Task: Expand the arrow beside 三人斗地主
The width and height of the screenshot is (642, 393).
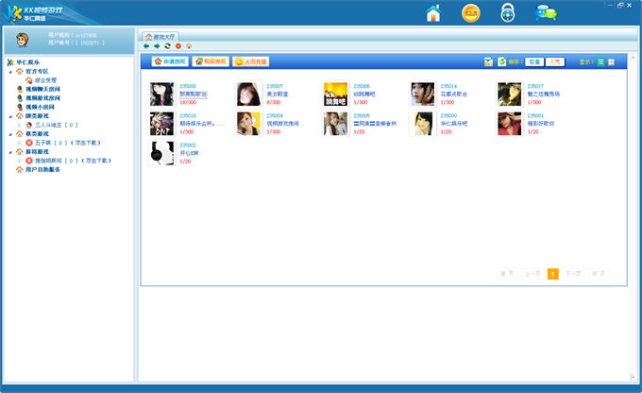Action: tap(19, 126)
